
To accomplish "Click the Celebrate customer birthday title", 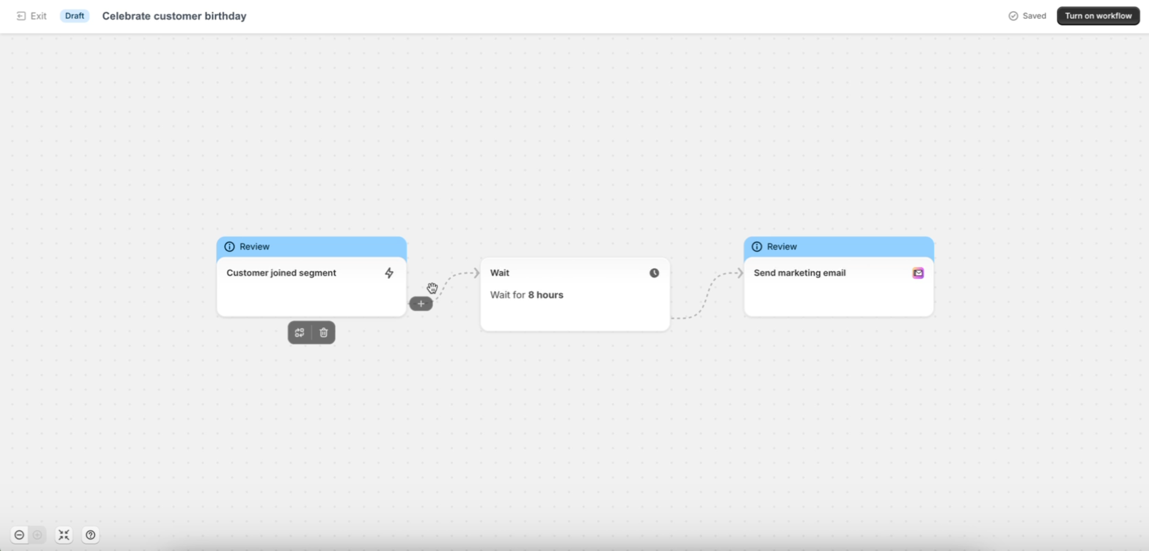I will [x=174, y=16].
